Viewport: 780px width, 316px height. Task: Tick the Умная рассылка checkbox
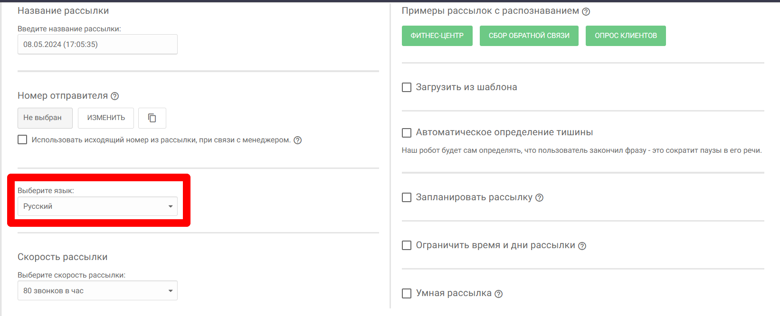[x=407, y=293]
